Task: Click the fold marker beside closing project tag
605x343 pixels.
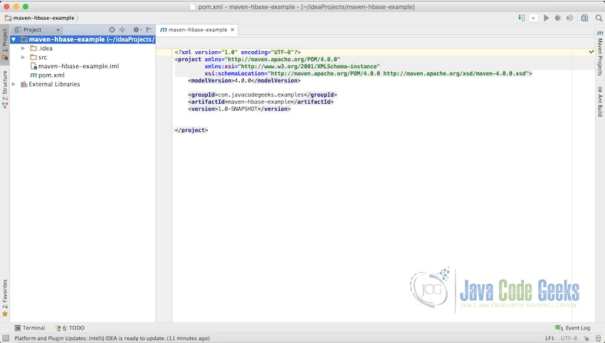Action: pos(172,131)
